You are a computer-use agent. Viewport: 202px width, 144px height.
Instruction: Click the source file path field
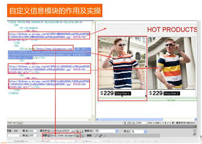tap(63, 131)
